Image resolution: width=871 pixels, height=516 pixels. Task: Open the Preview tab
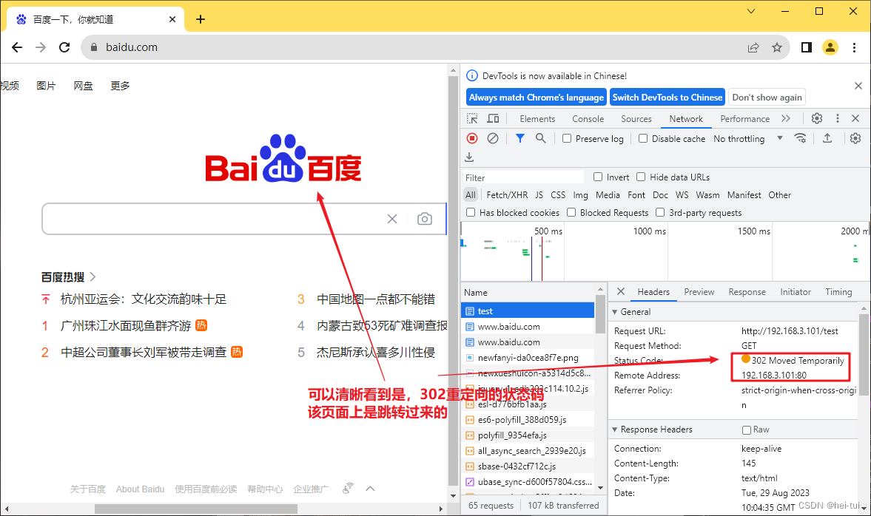pyautogui.click(x=699, y=292)
